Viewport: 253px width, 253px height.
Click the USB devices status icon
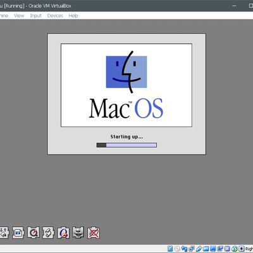[x=199, y=249]
